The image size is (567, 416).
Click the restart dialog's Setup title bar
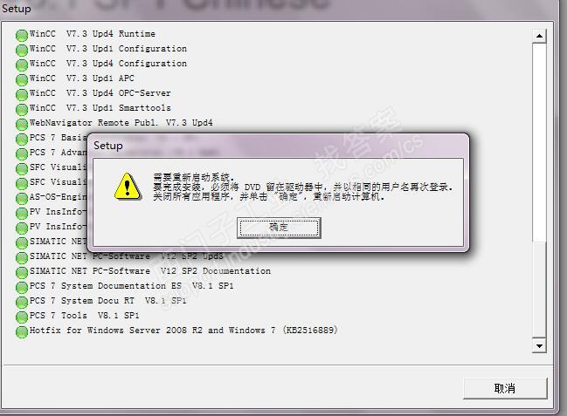tap(279, 146)
